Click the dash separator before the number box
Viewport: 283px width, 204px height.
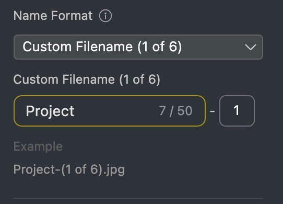tap(213, 111)
